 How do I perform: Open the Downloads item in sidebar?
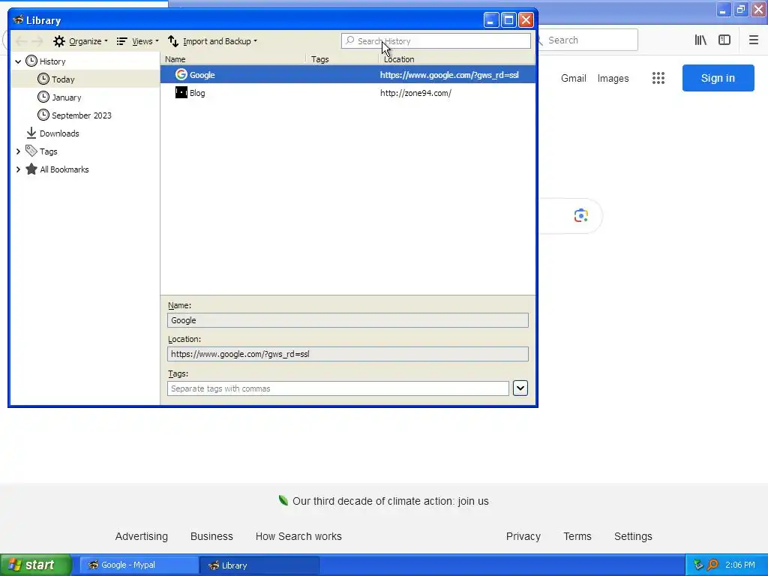click(59, 133)
